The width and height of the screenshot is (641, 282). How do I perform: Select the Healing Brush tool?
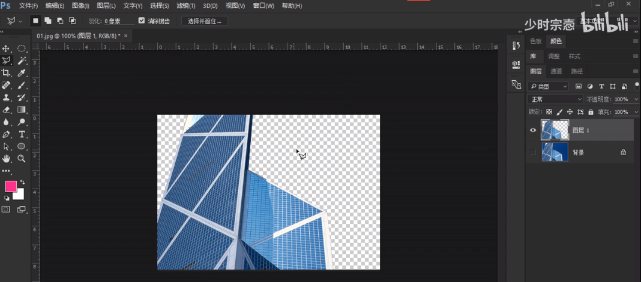tap(6, 85)
